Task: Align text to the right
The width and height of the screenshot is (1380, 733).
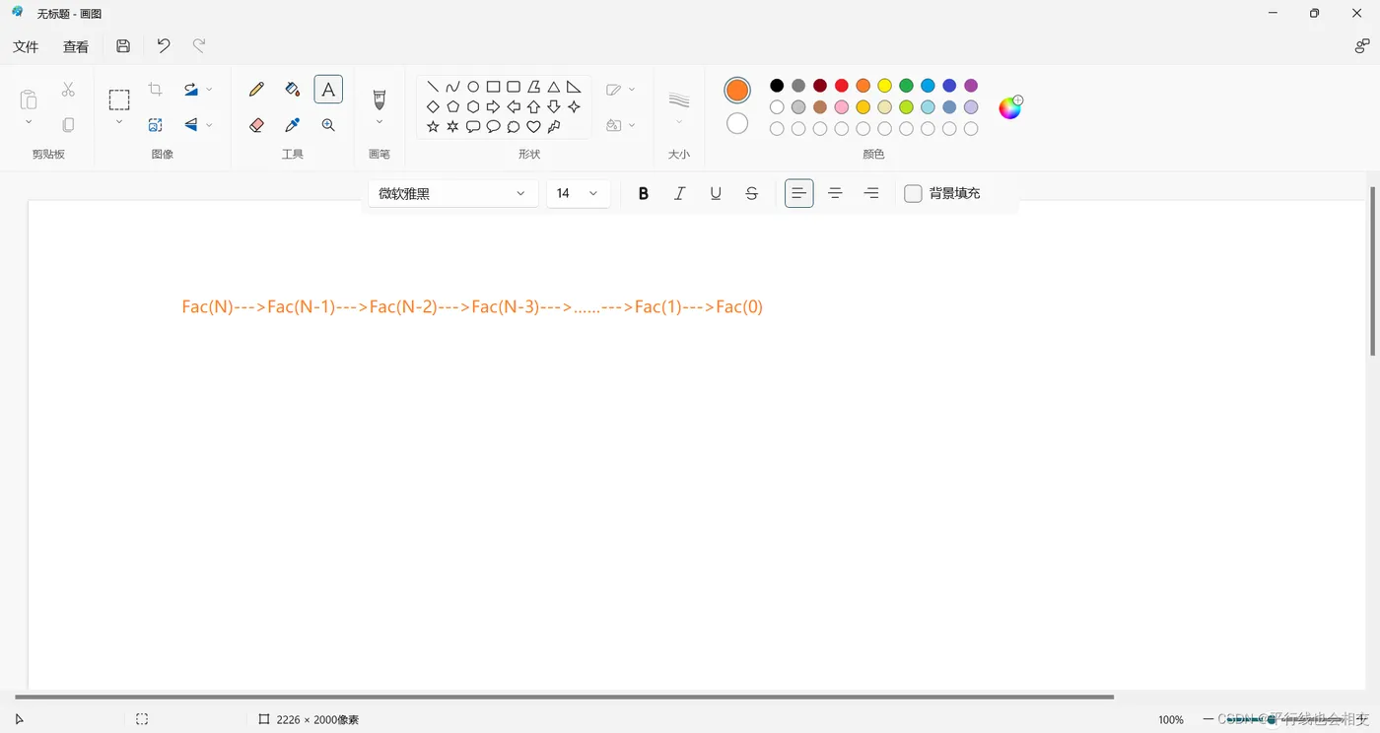Action: tap(871, 193)
